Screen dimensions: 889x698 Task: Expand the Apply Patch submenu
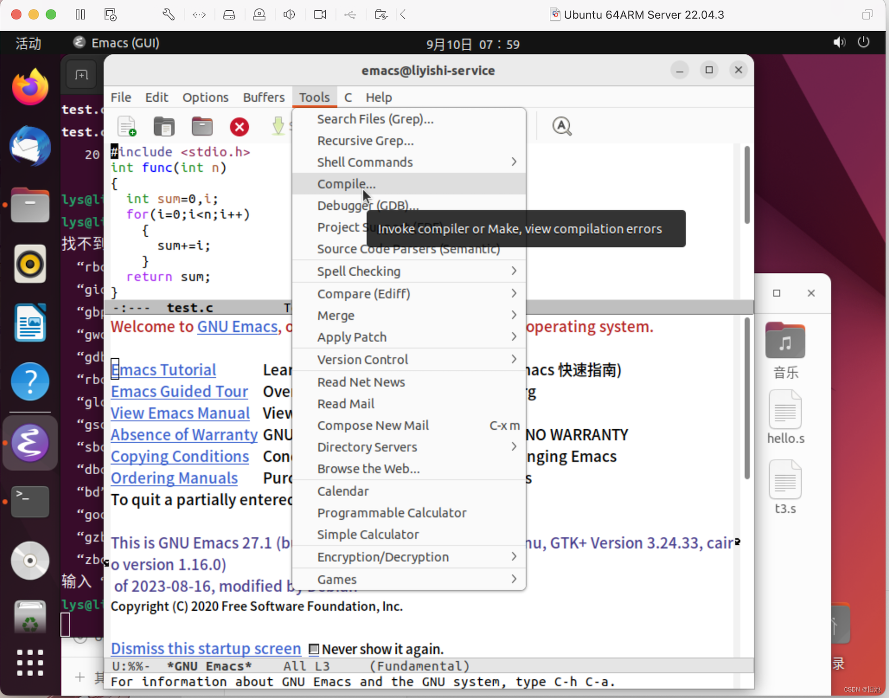[409, 337]
